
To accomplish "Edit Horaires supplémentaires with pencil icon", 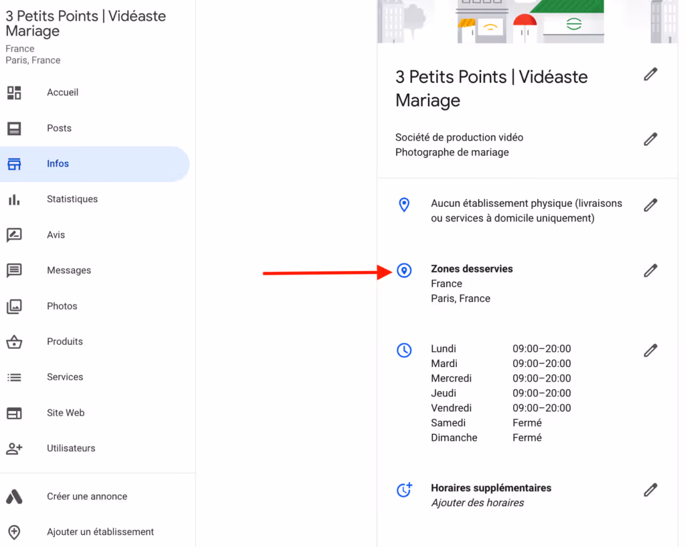I will 650,490.
